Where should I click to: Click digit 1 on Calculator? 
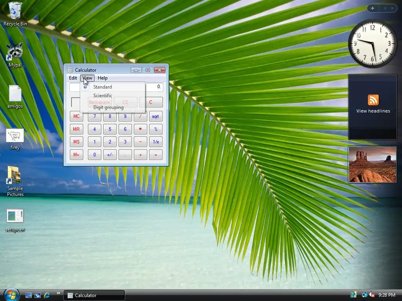[x=94, y=142]
